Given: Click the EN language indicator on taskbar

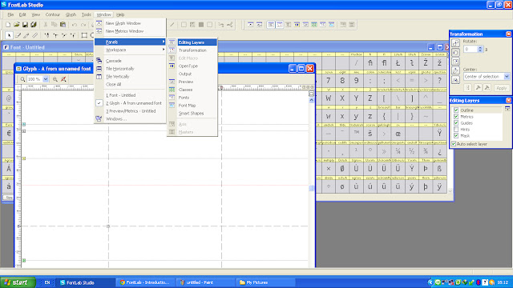Looking at the screenshot, I should pos(47,282).
